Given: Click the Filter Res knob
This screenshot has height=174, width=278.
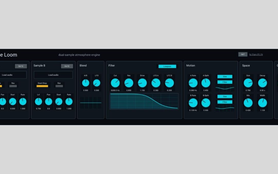Looking at the screenshot, I should [129, 83].
